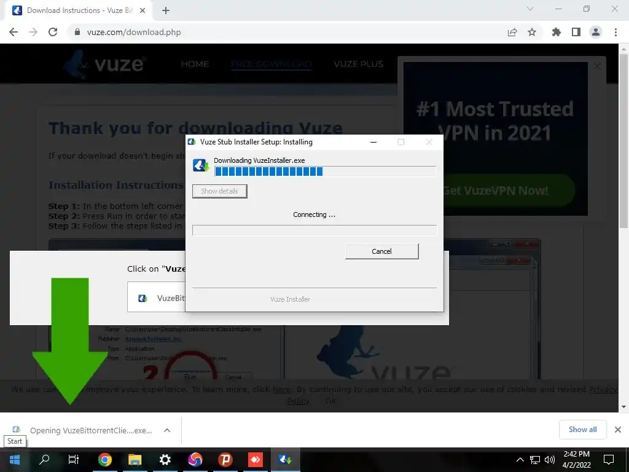Image resolution: width=629 pixels, height=472 pixels.
Task: Click the red arrows taskbar icon
Action: point(255,460)
